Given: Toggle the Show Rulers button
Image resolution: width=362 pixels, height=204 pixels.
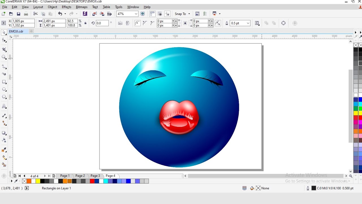Looking at the screenshot, I should tap(152, 14).
